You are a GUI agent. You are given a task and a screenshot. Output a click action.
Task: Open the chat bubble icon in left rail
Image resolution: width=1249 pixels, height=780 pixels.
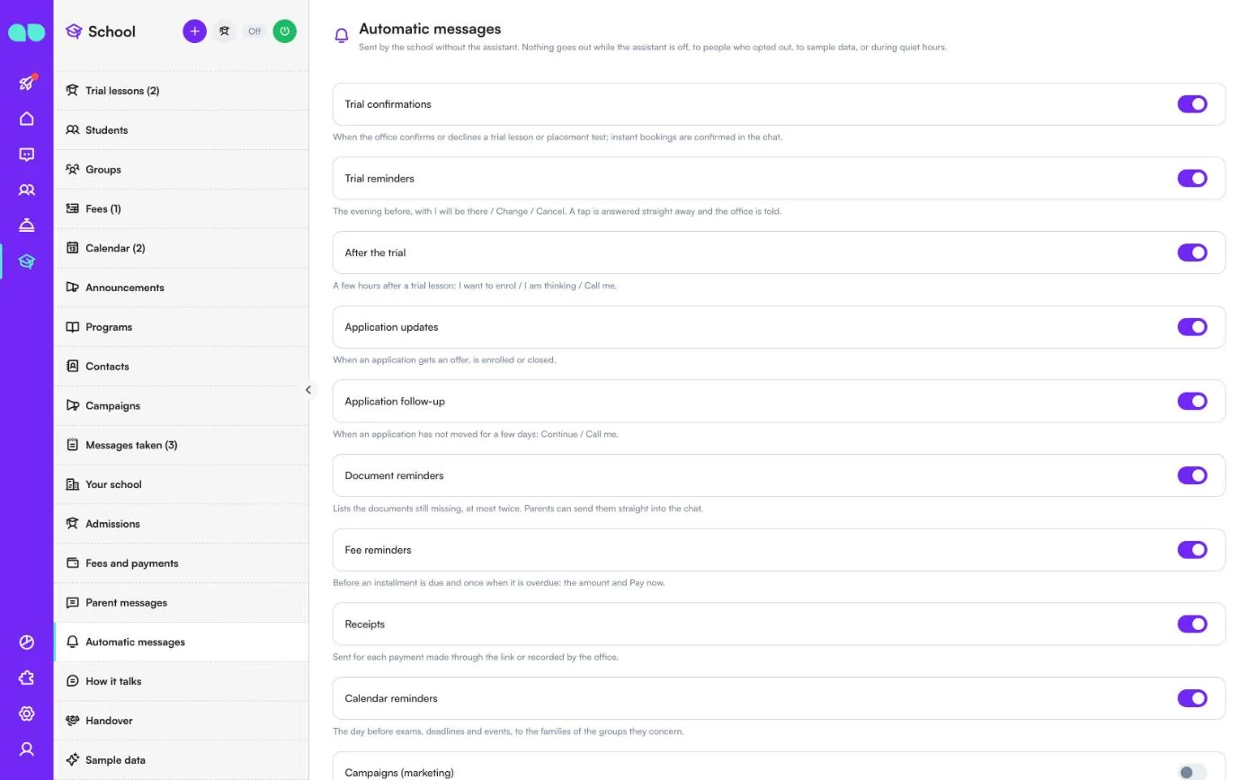pyautogui.click(x=27, y=155)
